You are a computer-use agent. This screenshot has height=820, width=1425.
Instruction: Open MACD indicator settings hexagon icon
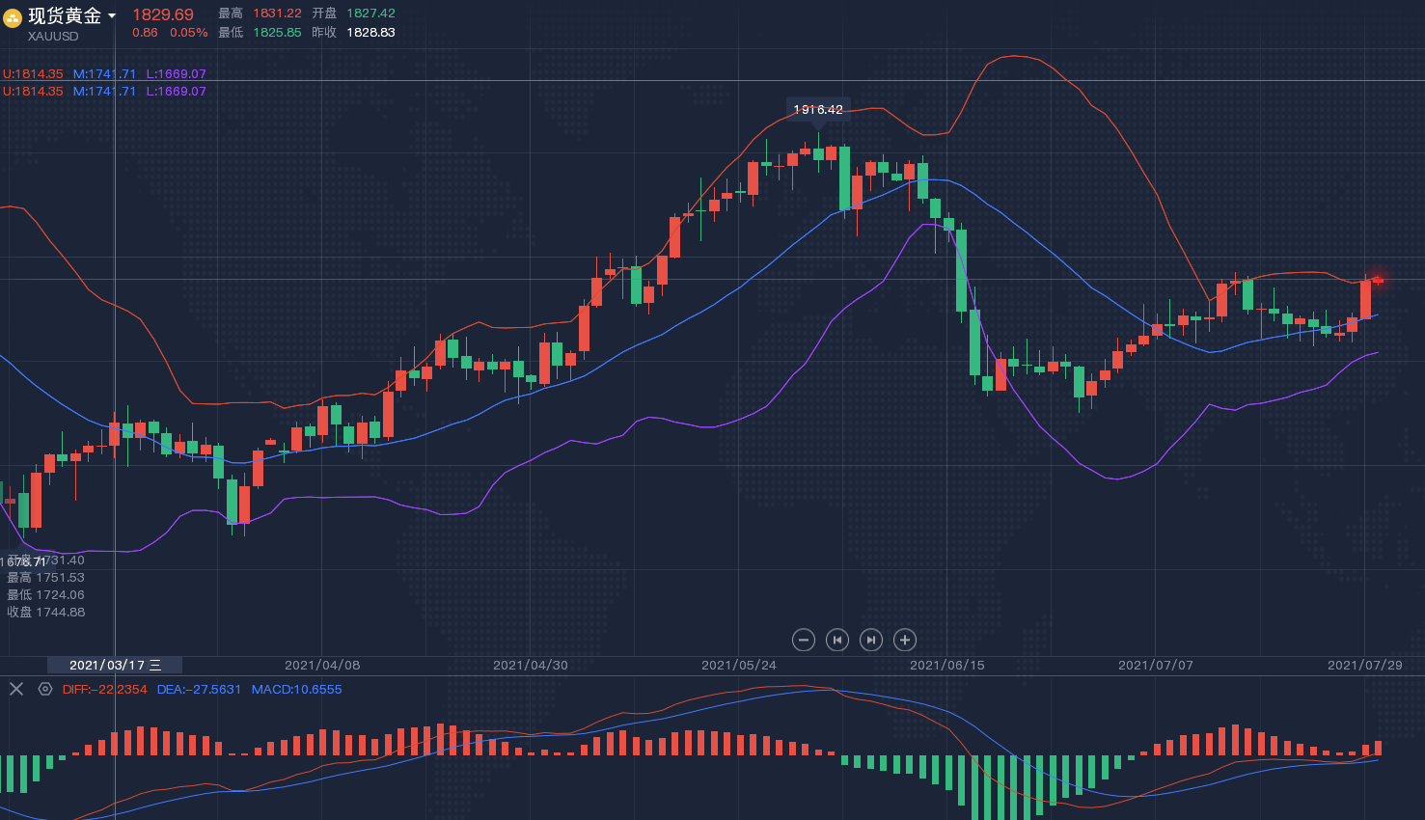coord(44,689)
